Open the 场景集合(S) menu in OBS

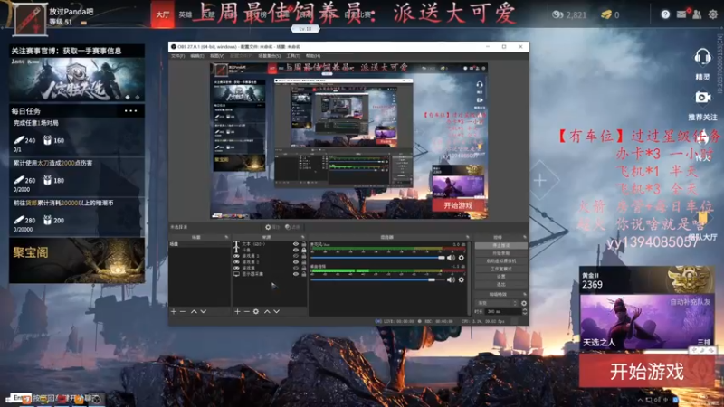[269, 56]
